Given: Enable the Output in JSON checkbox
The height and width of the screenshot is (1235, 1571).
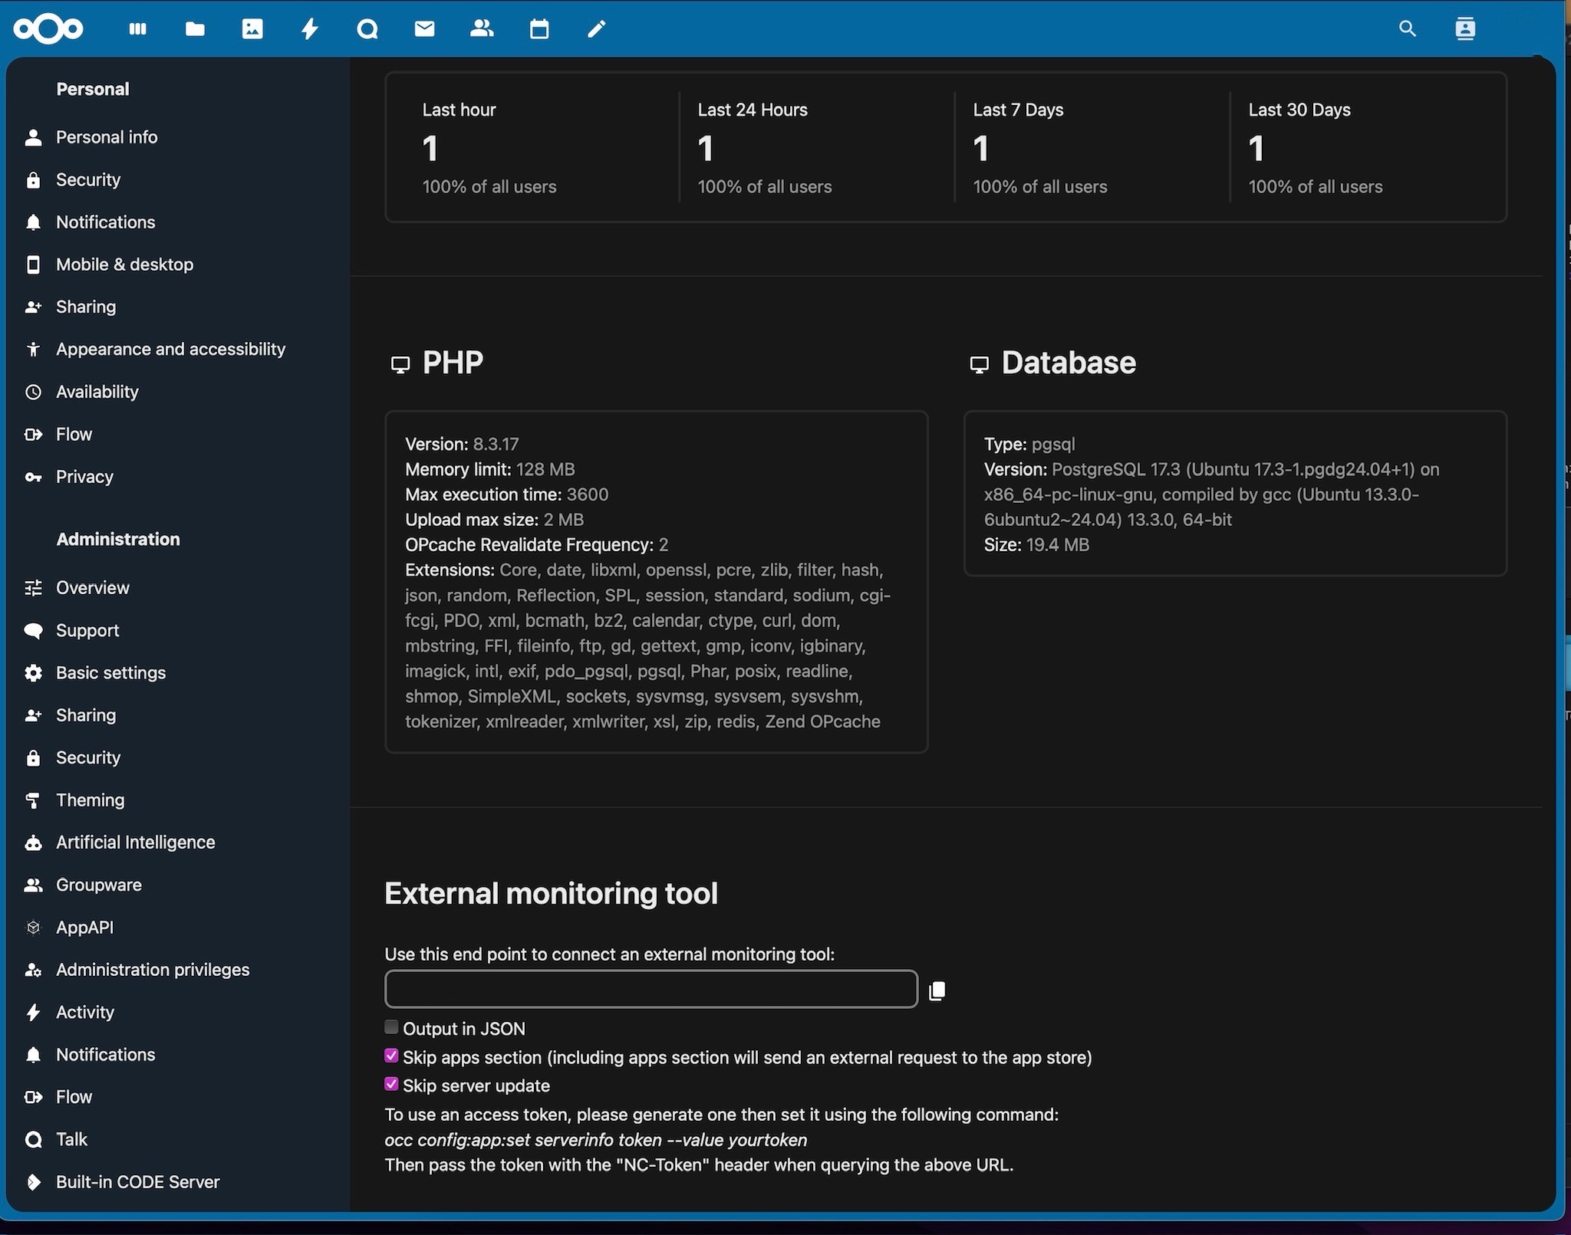Looking at the screenshot, I should tap(391, 1027).
